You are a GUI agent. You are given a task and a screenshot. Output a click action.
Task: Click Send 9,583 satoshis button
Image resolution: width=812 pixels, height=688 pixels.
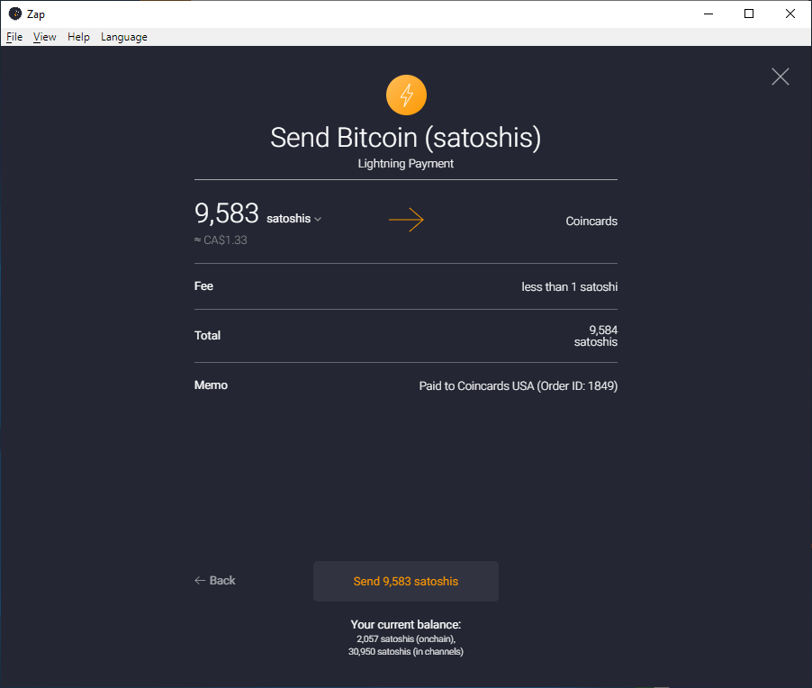pos(406,581)
